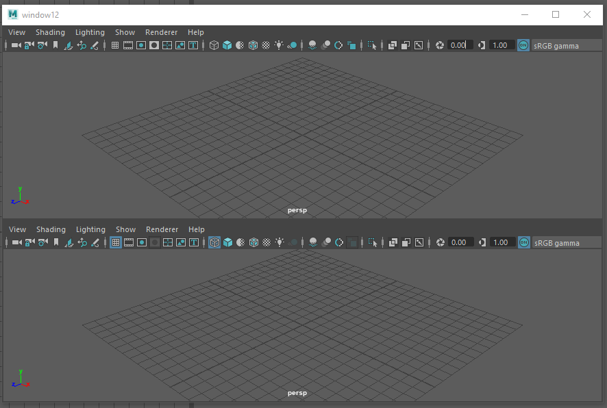Click Grease Pencil icon in bottom panel
Viewport: 607px width, 408px height.
pyautogui.click(x=95, y=242)
